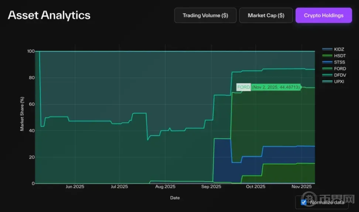Click the Date axis title
The width and height of the screenshot is (359, 212).
point(175,198)
